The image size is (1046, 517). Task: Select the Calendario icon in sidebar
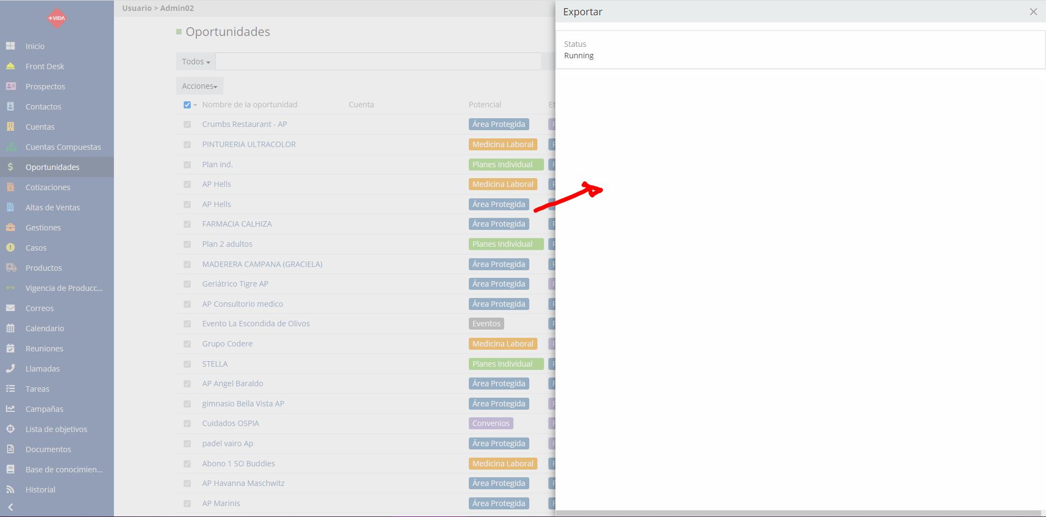11,328
